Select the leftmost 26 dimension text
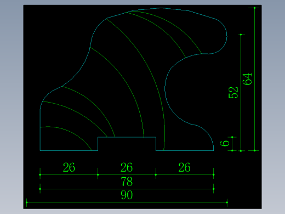 [x=69, y=167]
